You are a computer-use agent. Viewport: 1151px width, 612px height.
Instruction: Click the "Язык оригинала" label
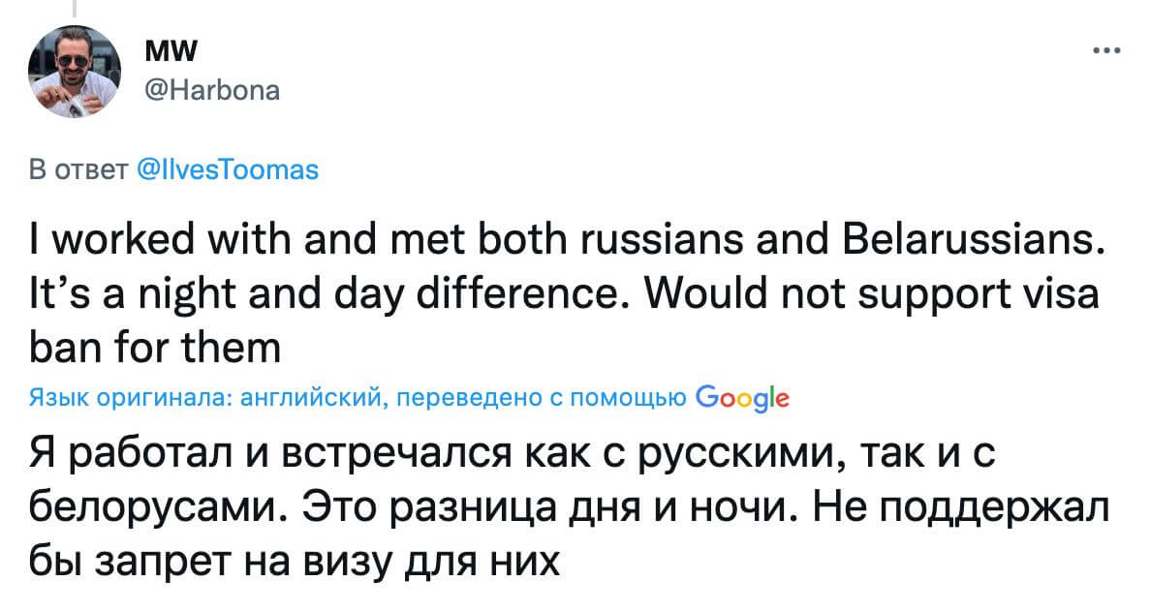127,398
